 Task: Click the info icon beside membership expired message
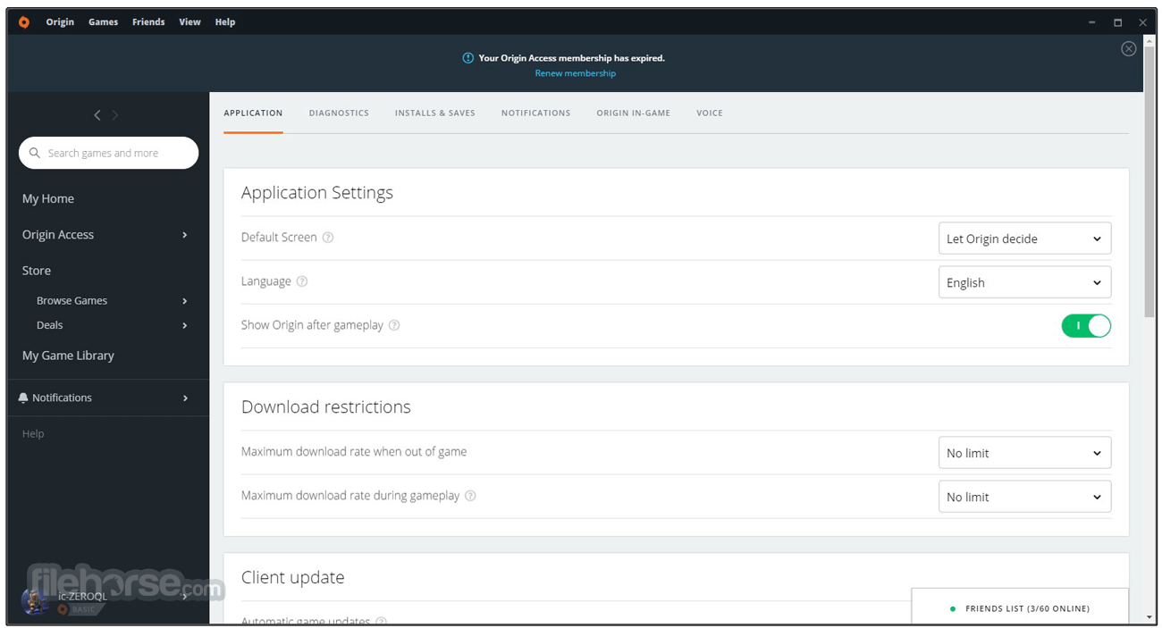tap(467, 58)
